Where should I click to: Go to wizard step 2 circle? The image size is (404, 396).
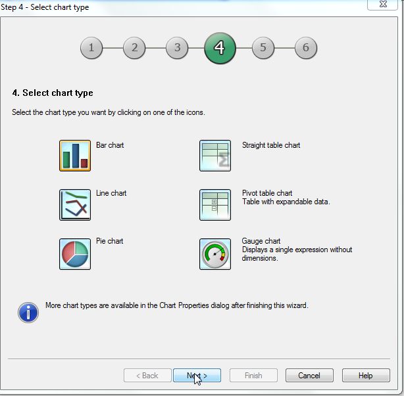point(134,48)
